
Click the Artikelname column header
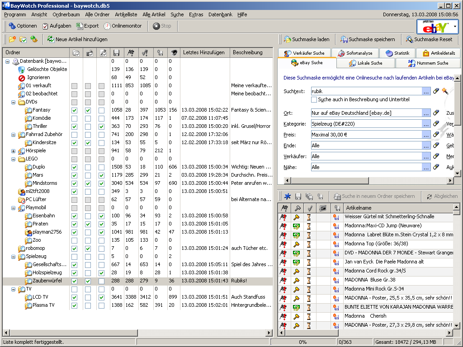[398, 208]
